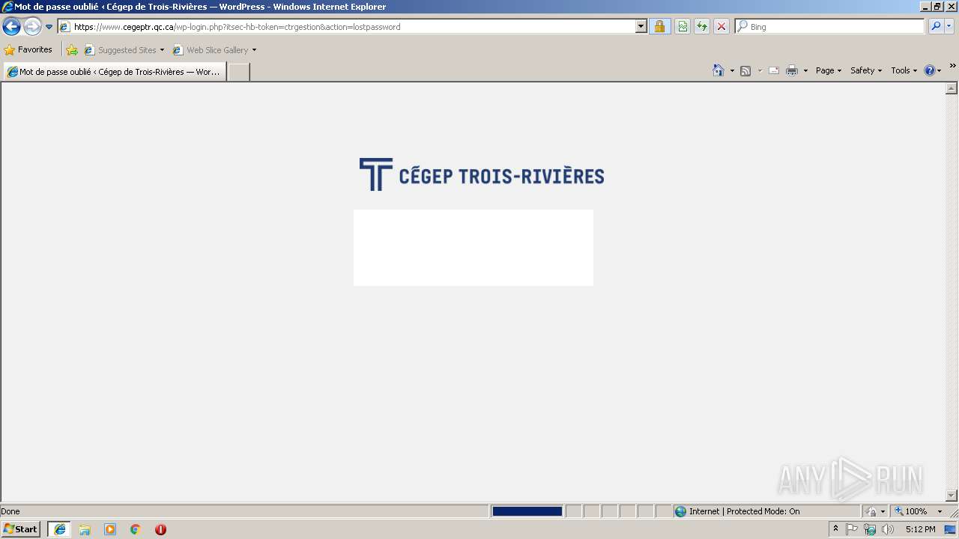Open recent pages dropdown beside Forward button
This screenshot has height=539, width=959.
pyautogui.click(x=49, y=27)
